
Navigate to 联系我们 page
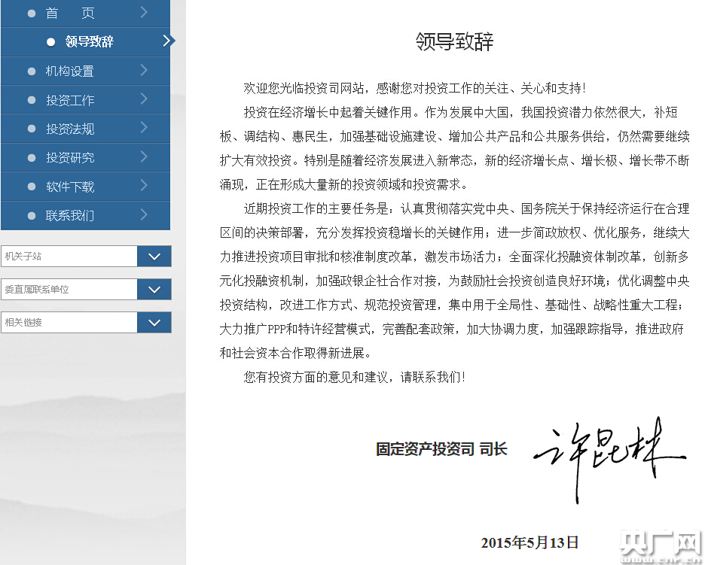click(70, 216)
